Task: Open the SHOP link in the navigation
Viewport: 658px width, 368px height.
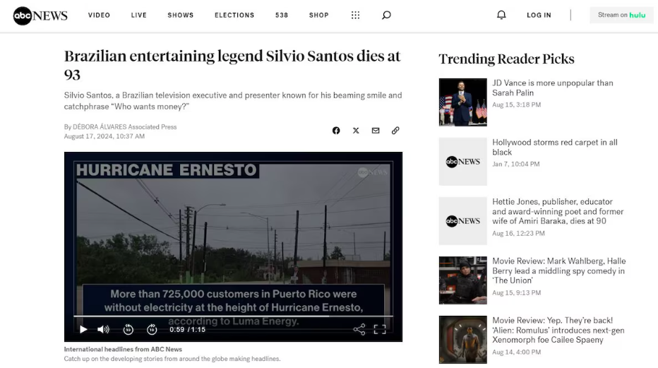Action: (319, 15)
